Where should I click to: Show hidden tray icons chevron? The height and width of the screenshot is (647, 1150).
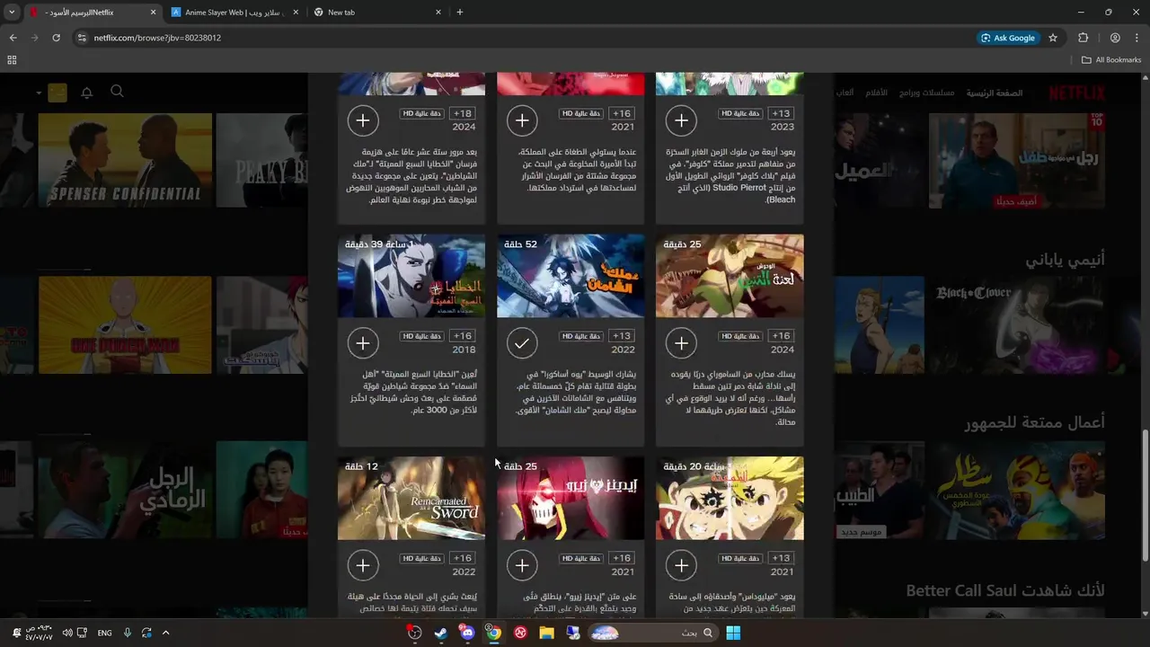165,633
